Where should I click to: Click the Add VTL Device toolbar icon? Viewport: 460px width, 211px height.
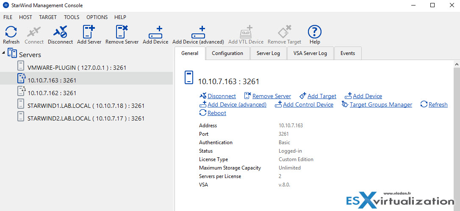(x=246, y=32)
